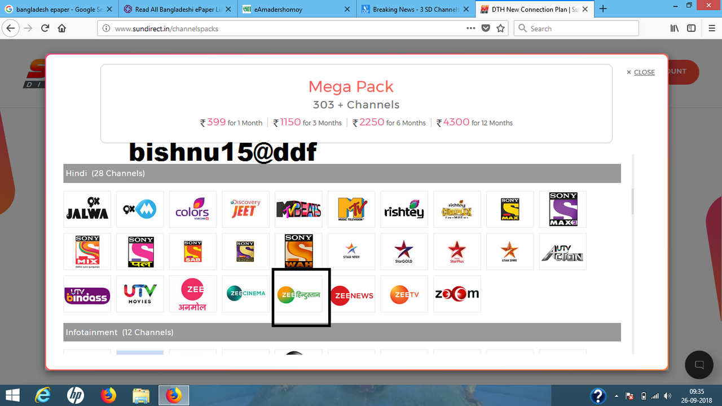Select the DTH New Connection Plan tab
722x406 pixels.
tap(534, 9)
